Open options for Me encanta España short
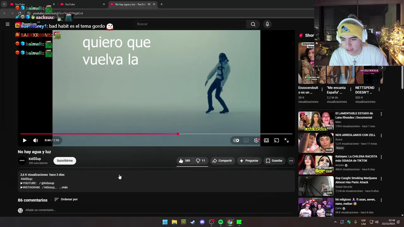The image size is (404, 227). click(350, 90)
